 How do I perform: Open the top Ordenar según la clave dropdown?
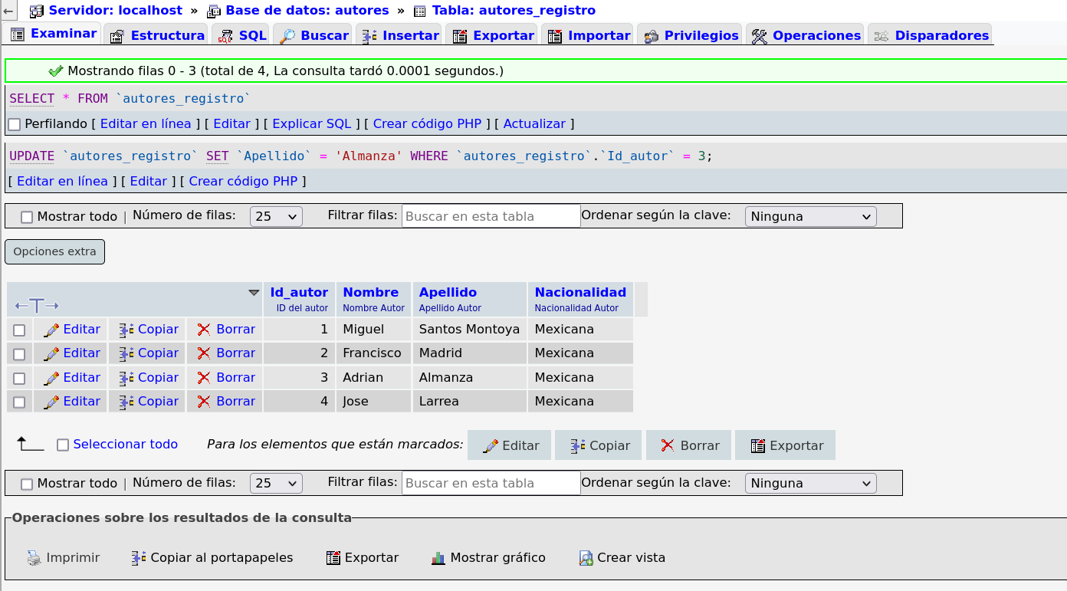[810, 216]
